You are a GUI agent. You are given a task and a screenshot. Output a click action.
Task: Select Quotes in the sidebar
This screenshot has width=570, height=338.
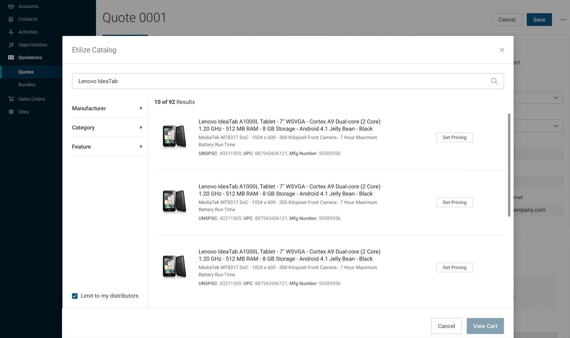tap(26, 72)
